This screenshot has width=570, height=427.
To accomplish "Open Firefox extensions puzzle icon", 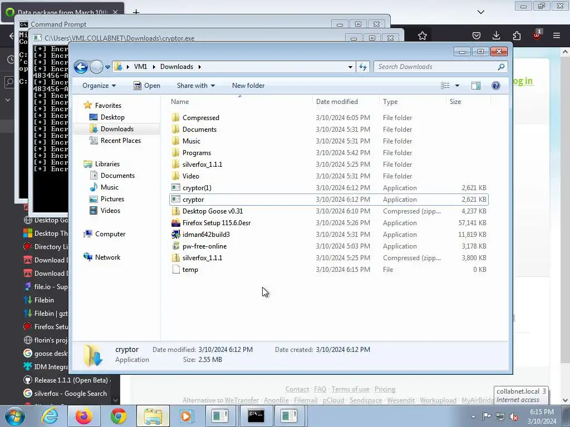I will pos(517,36).
